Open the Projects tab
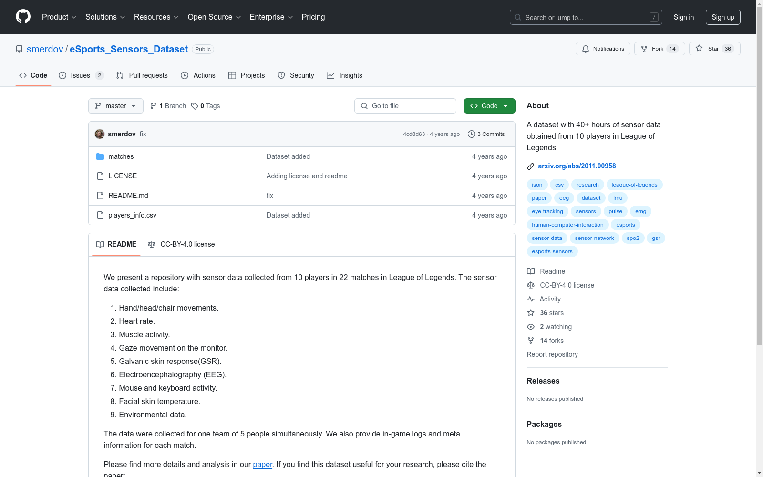 coord(247,75)
